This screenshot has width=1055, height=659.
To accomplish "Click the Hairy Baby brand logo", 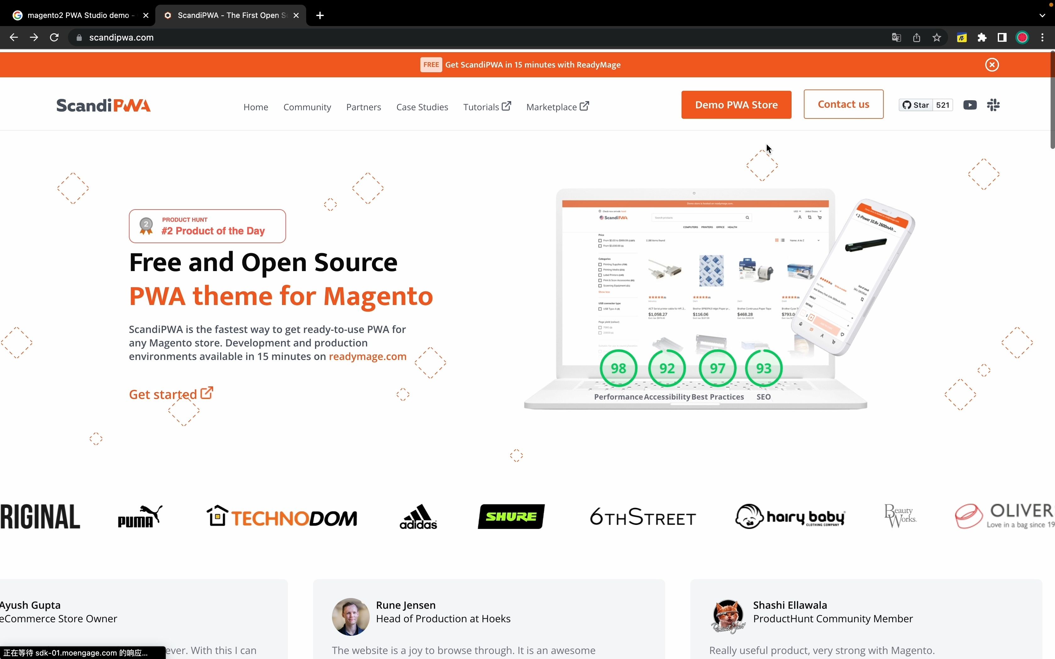I will point(790,516).
